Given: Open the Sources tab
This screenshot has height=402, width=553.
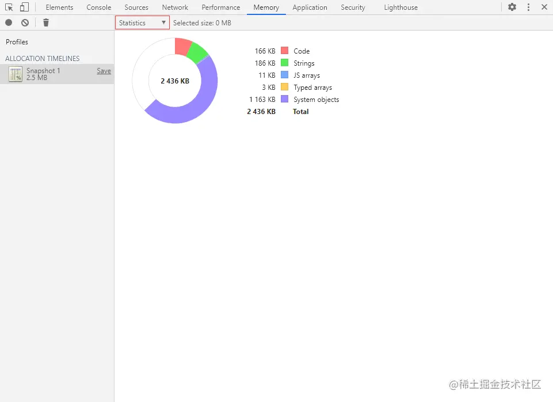Looking at the screenshot, I should click(x=136, y=7).
